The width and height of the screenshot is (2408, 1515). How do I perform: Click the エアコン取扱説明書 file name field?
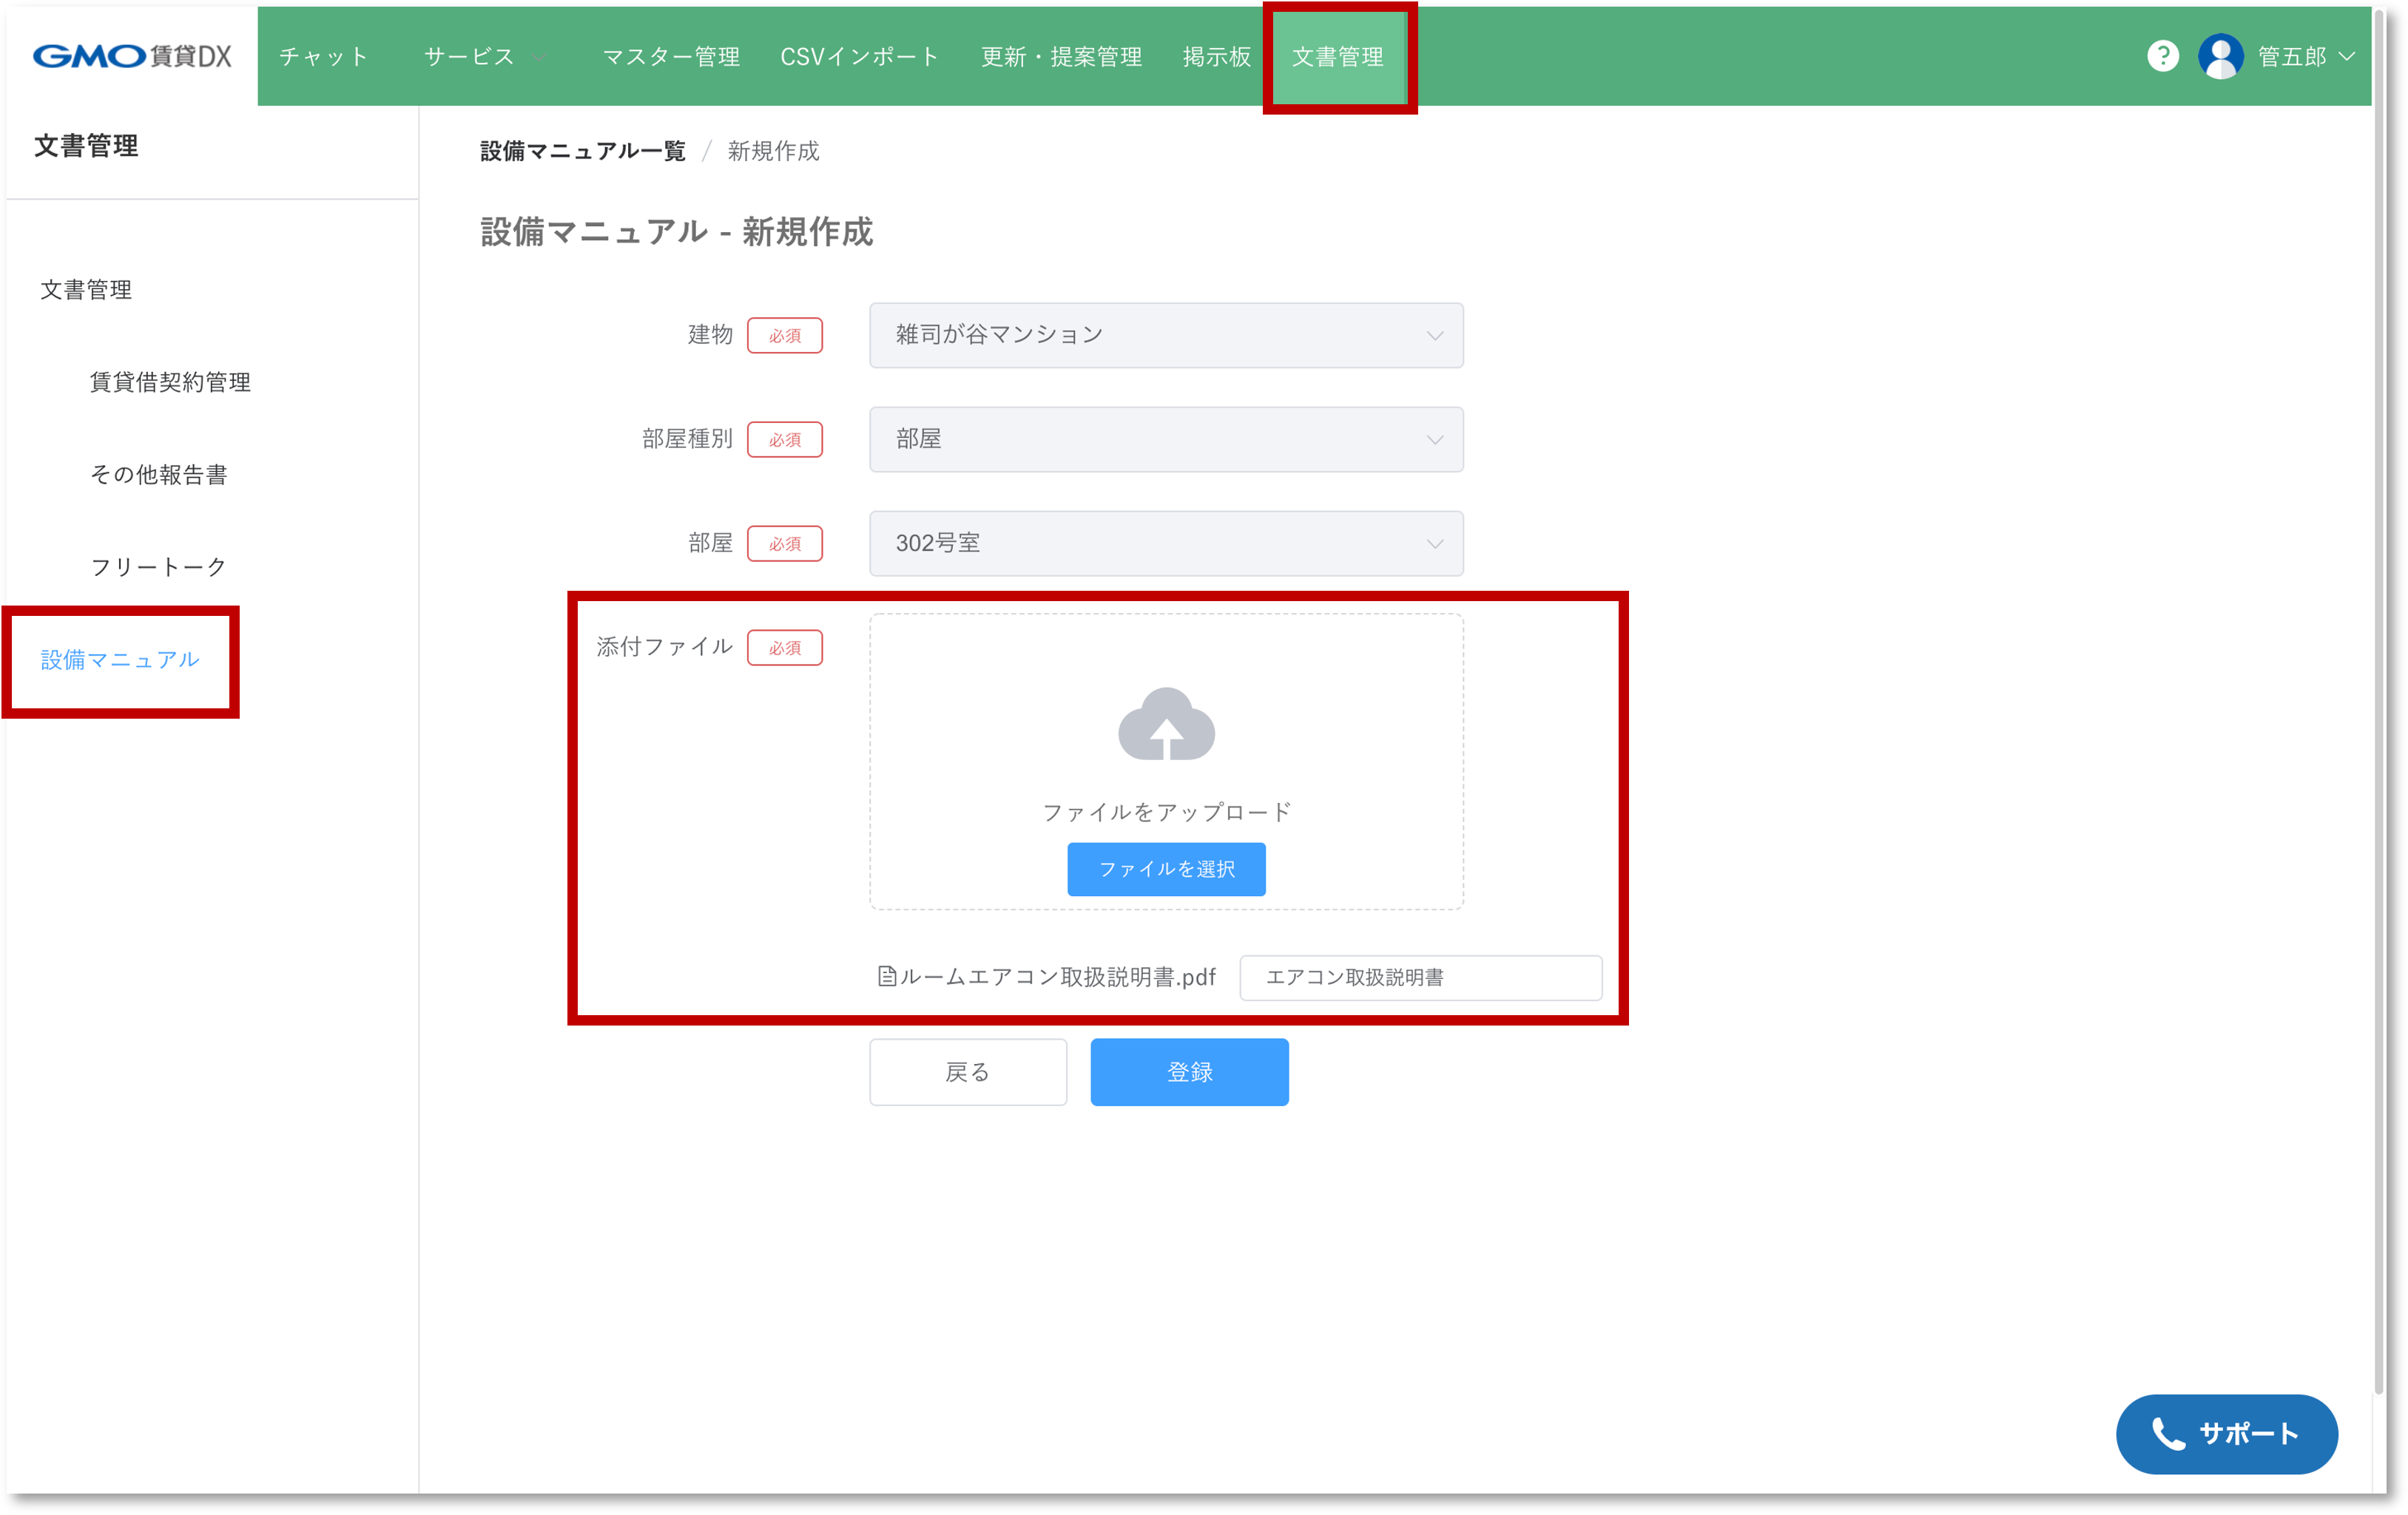pos(1419,976)
